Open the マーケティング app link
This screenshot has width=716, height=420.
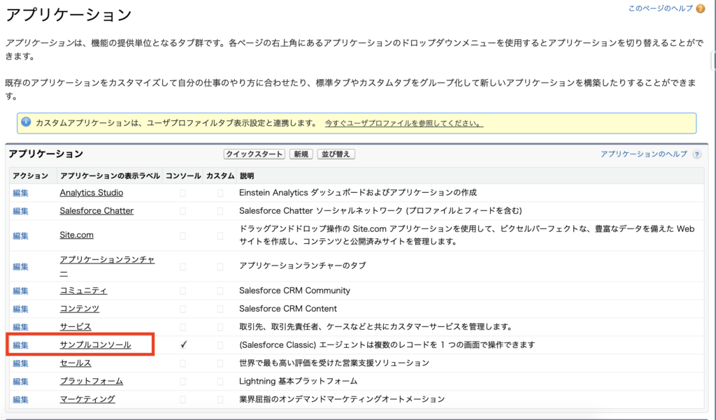pos(87,399)
